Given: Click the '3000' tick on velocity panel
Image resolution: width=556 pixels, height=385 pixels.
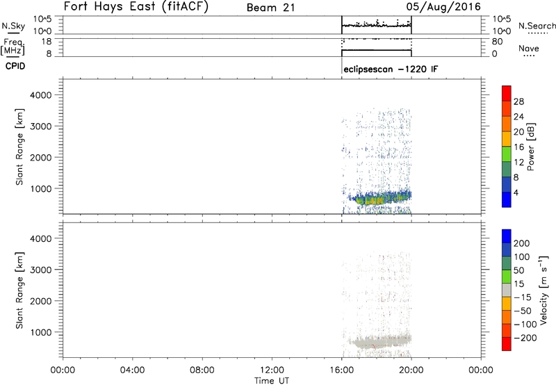Looking at the screenshot, I should [x=41, y=270].
